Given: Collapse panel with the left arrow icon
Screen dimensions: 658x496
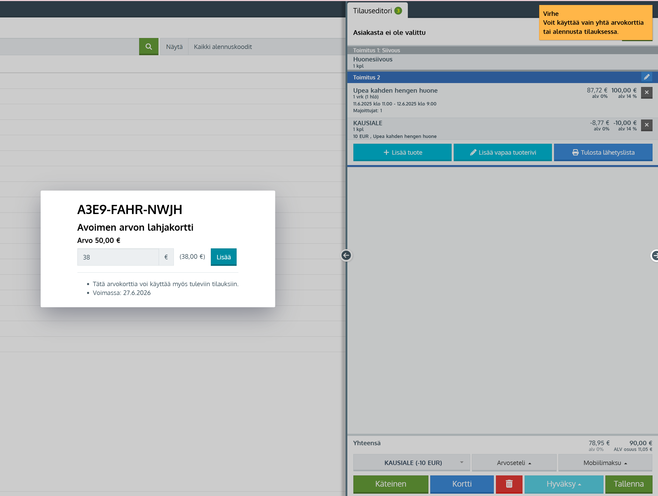Looking at the screenshot, I should [346, 255].
